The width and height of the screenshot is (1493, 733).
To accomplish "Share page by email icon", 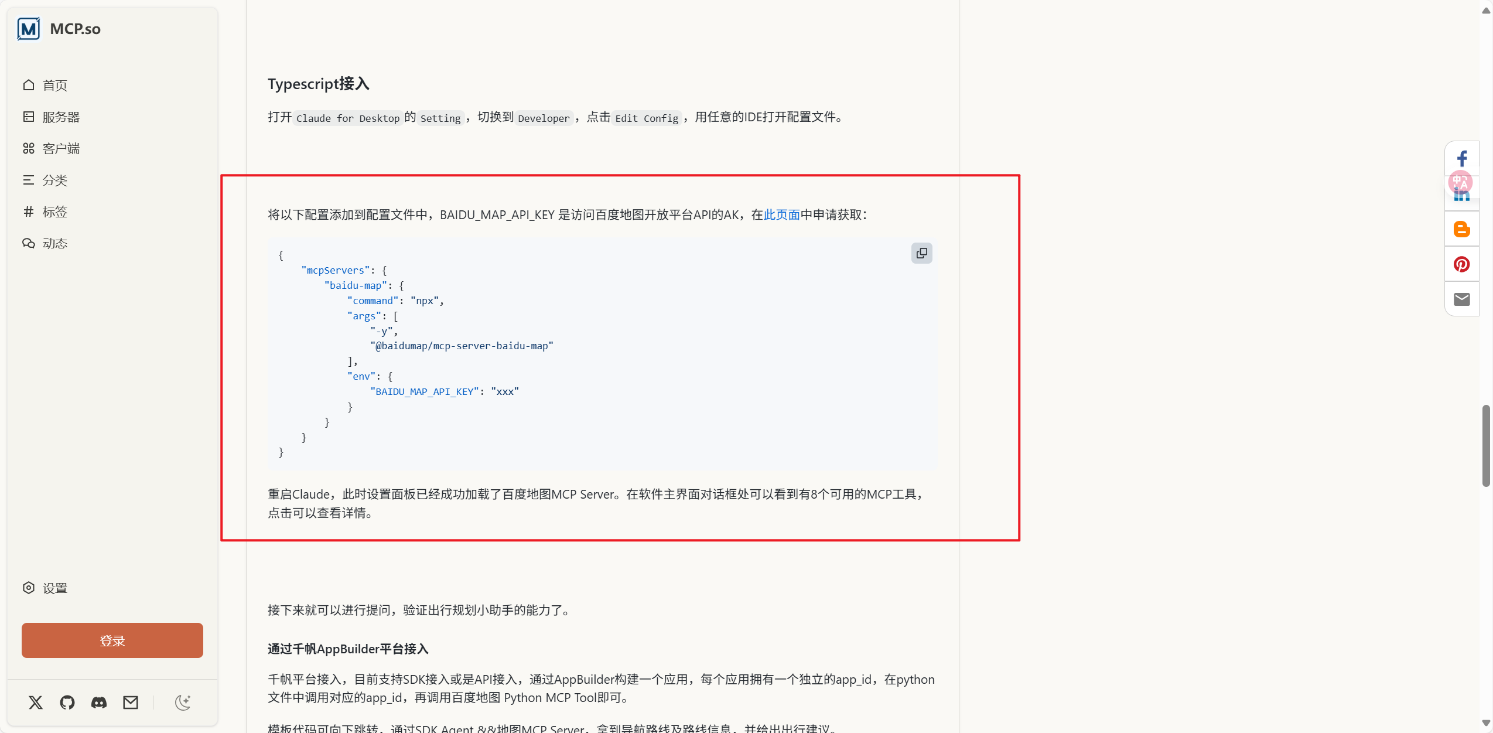I will [x=1462, y=299].
